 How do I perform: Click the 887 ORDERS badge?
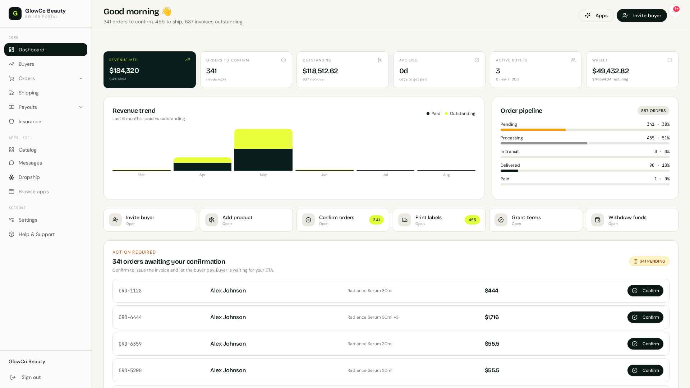[653, 111]
